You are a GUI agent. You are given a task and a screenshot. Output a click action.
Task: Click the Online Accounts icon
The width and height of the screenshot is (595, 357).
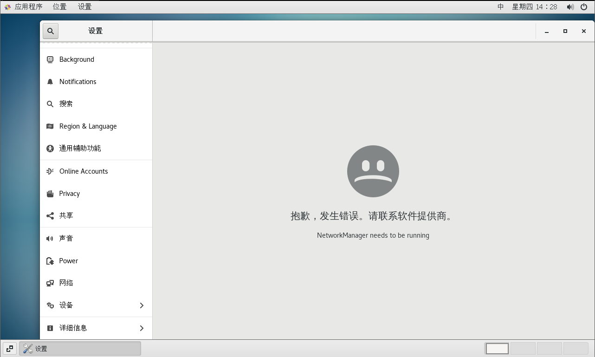[x=50, y=171]
